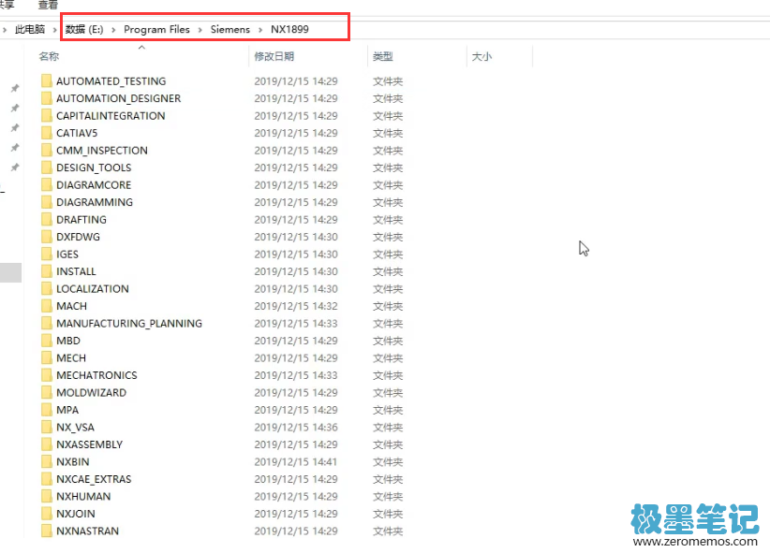Viewport: 770px width, 553px height.
Task: Click the MECH folder icon
Action: tap(47, 357)
